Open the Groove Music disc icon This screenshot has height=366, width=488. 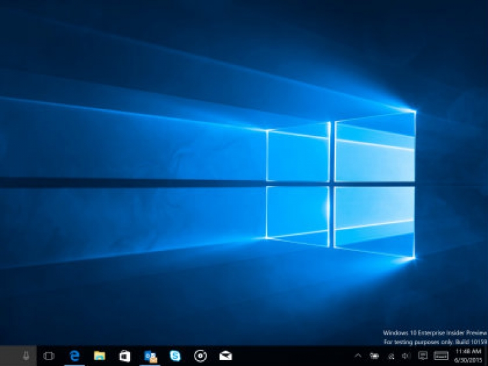[200, 356]
